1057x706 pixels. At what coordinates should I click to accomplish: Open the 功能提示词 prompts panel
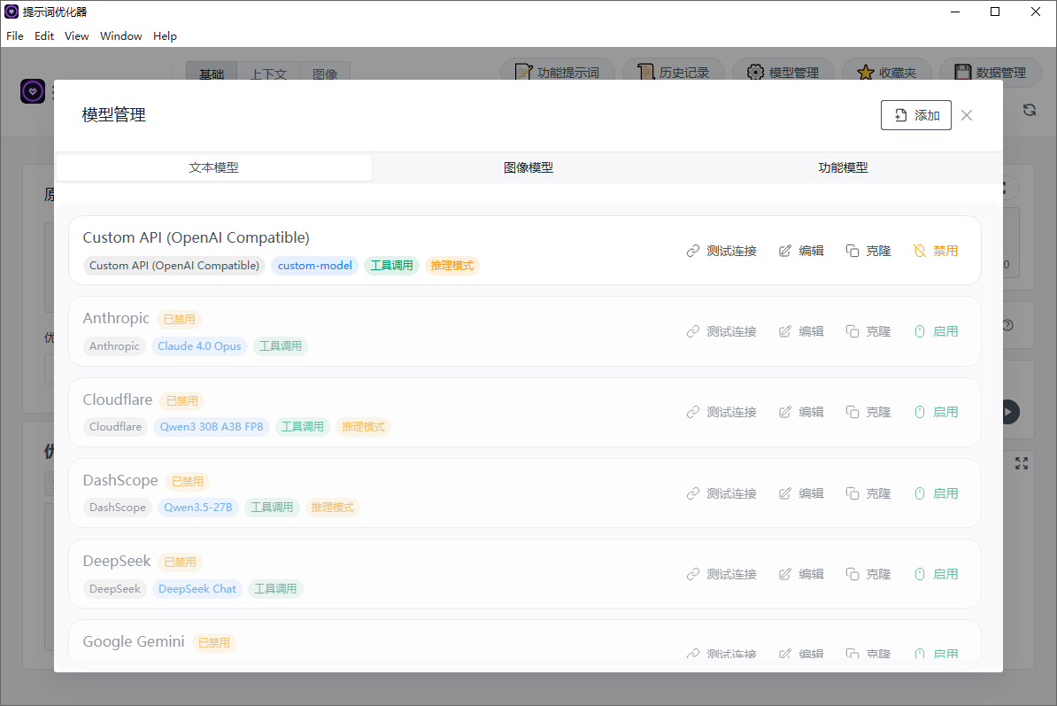557,72
